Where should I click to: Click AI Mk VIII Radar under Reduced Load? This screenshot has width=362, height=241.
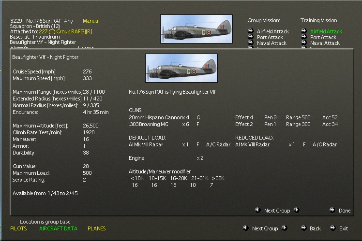252,144
